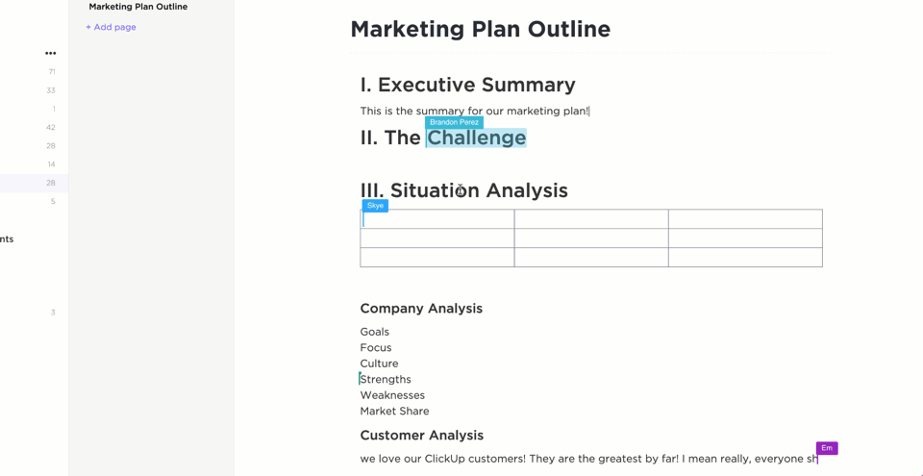
Task: Click the Customer Analysis subheading
Action: tap(421, 436)
